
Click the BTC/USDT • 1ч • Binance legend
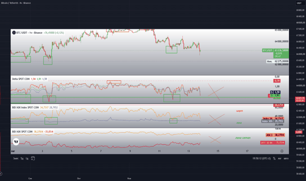29,33
